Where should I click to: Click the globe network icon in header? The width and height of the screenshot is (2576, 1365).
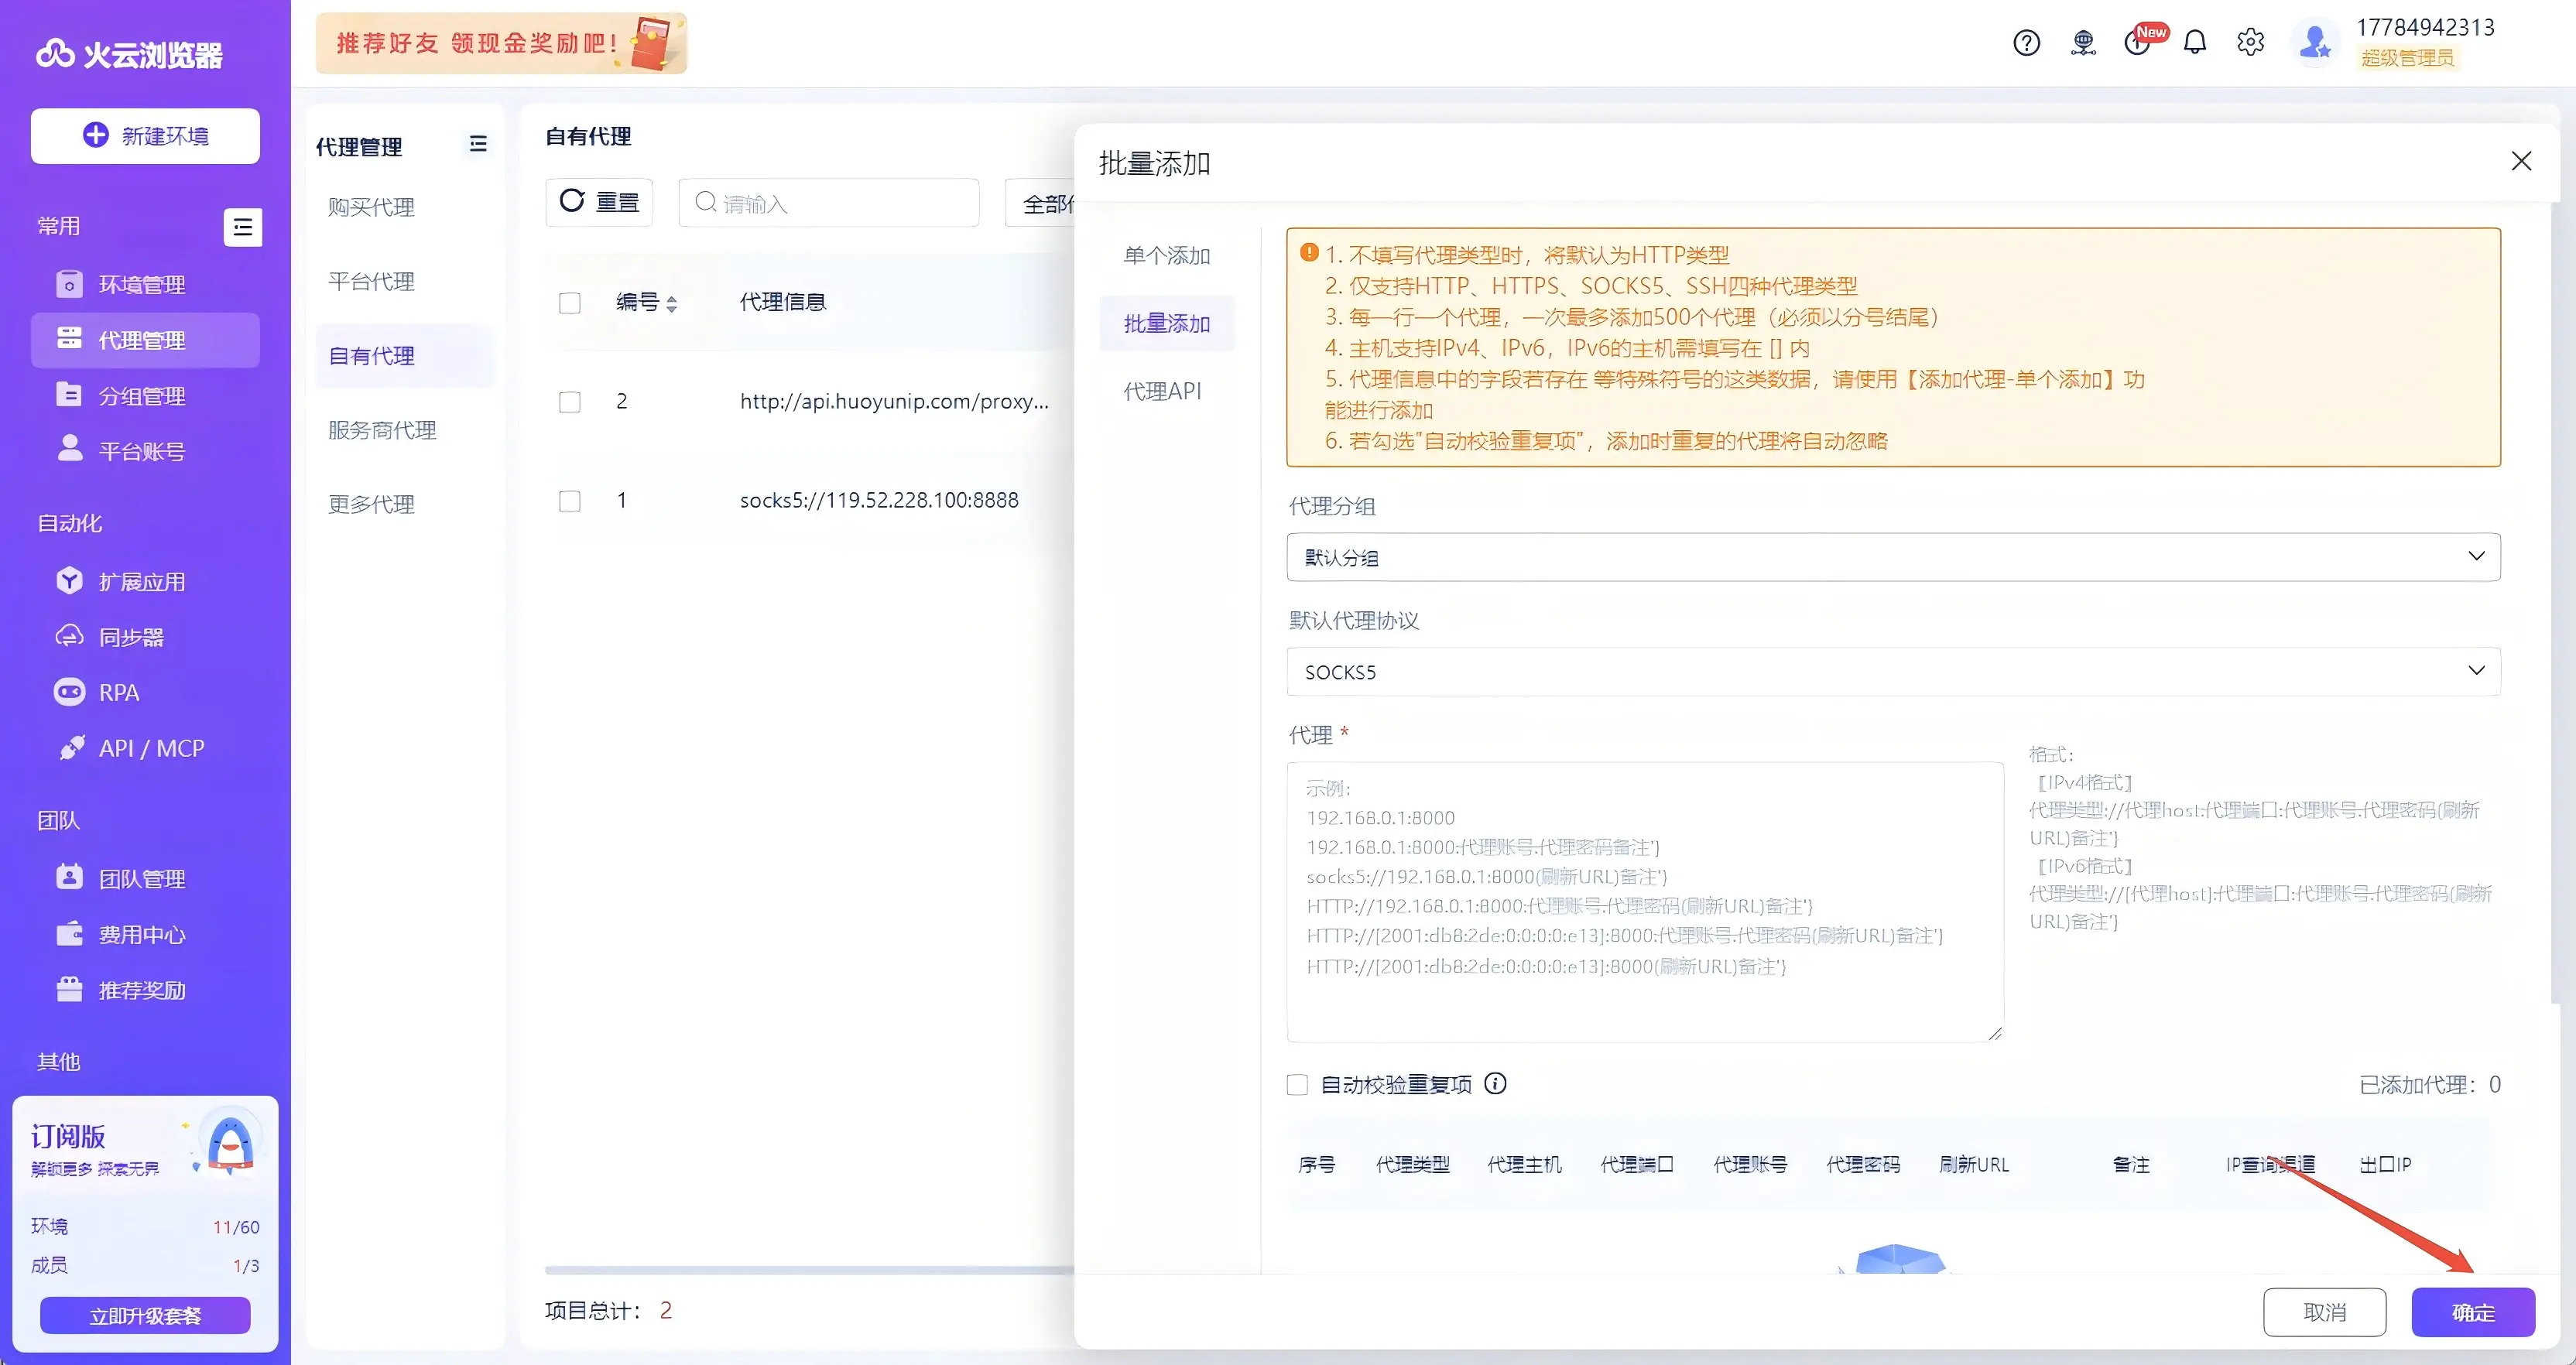point(2083,43)
